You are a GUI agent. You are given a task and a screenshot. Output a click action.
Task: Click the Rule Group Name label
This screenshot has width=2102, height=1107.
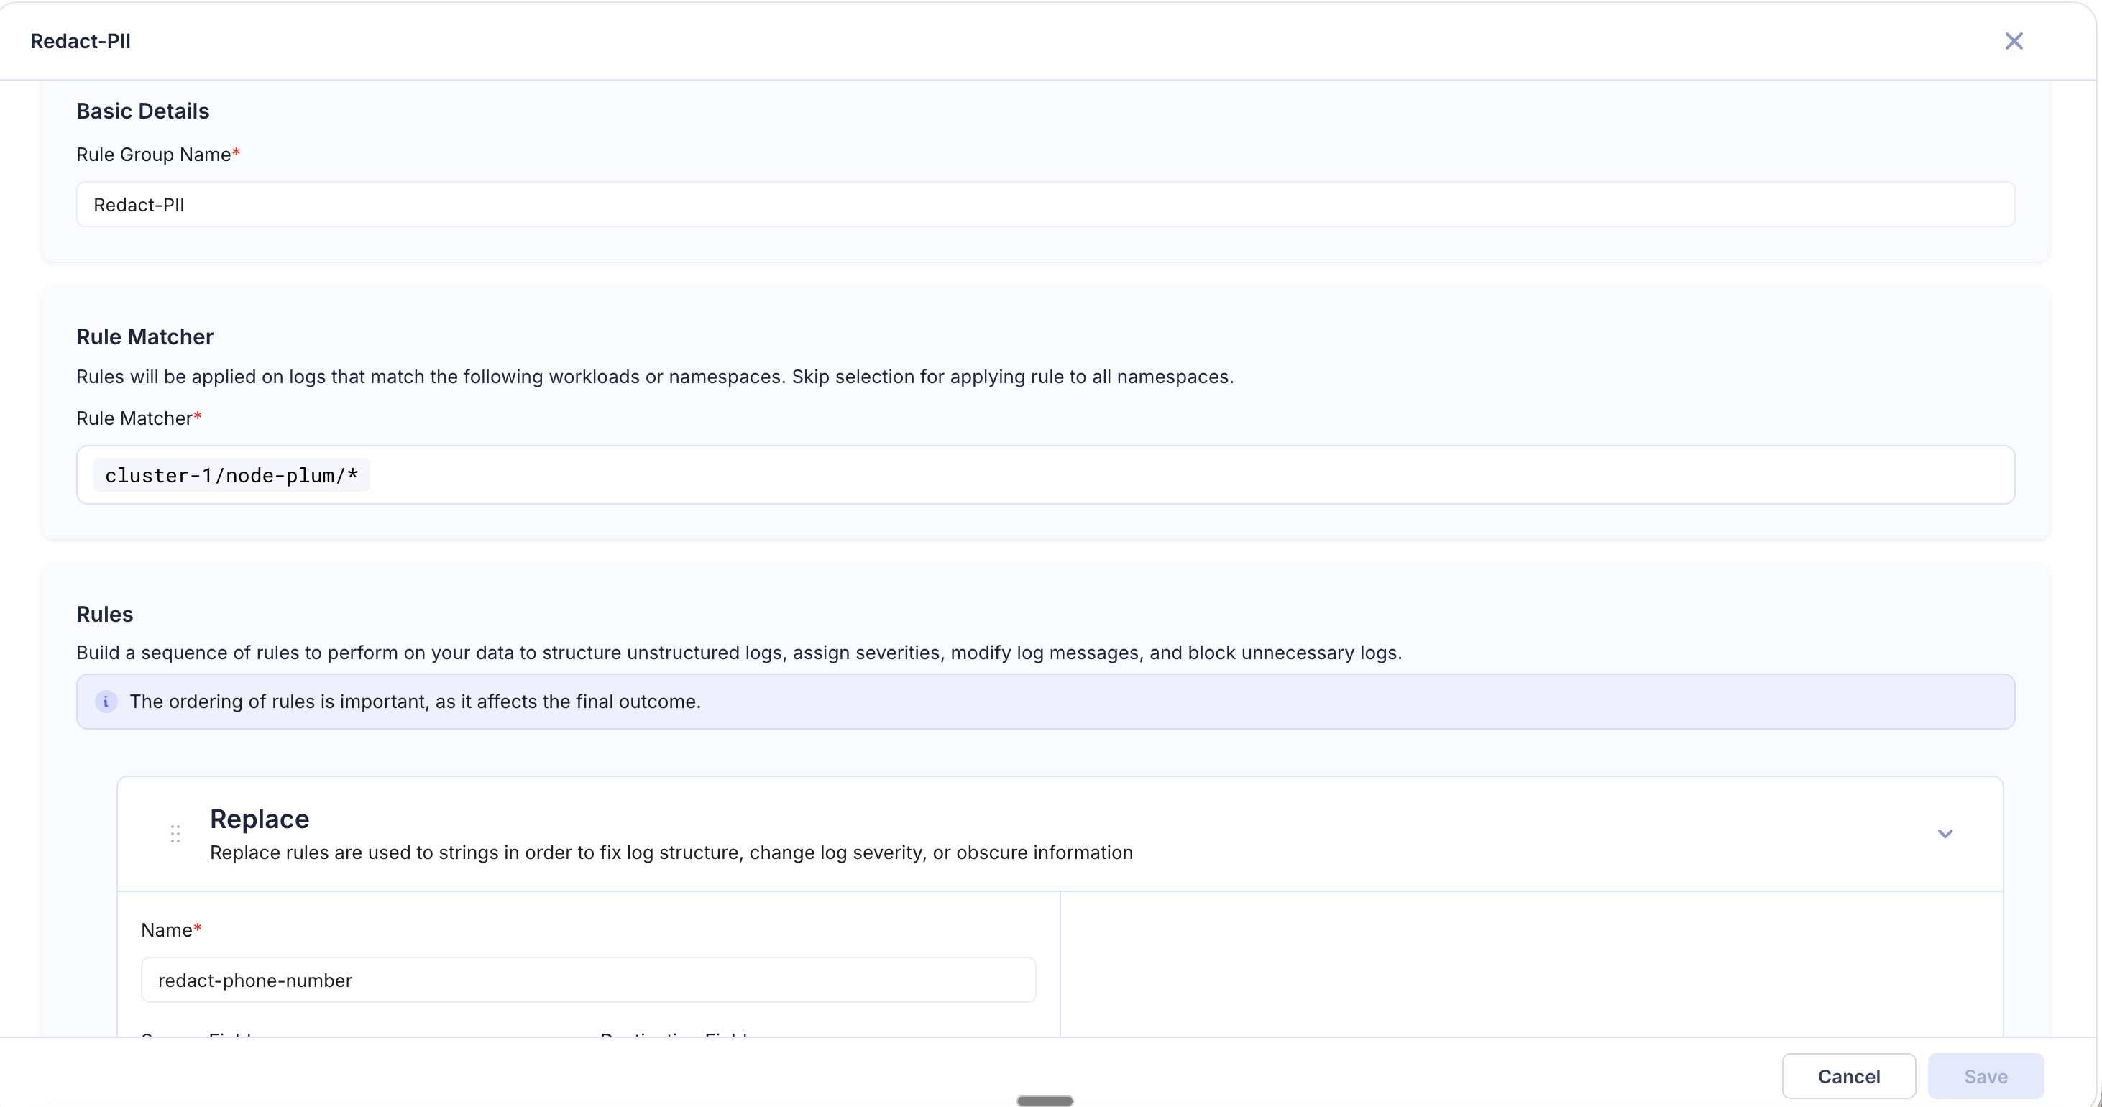click(153, 155)
